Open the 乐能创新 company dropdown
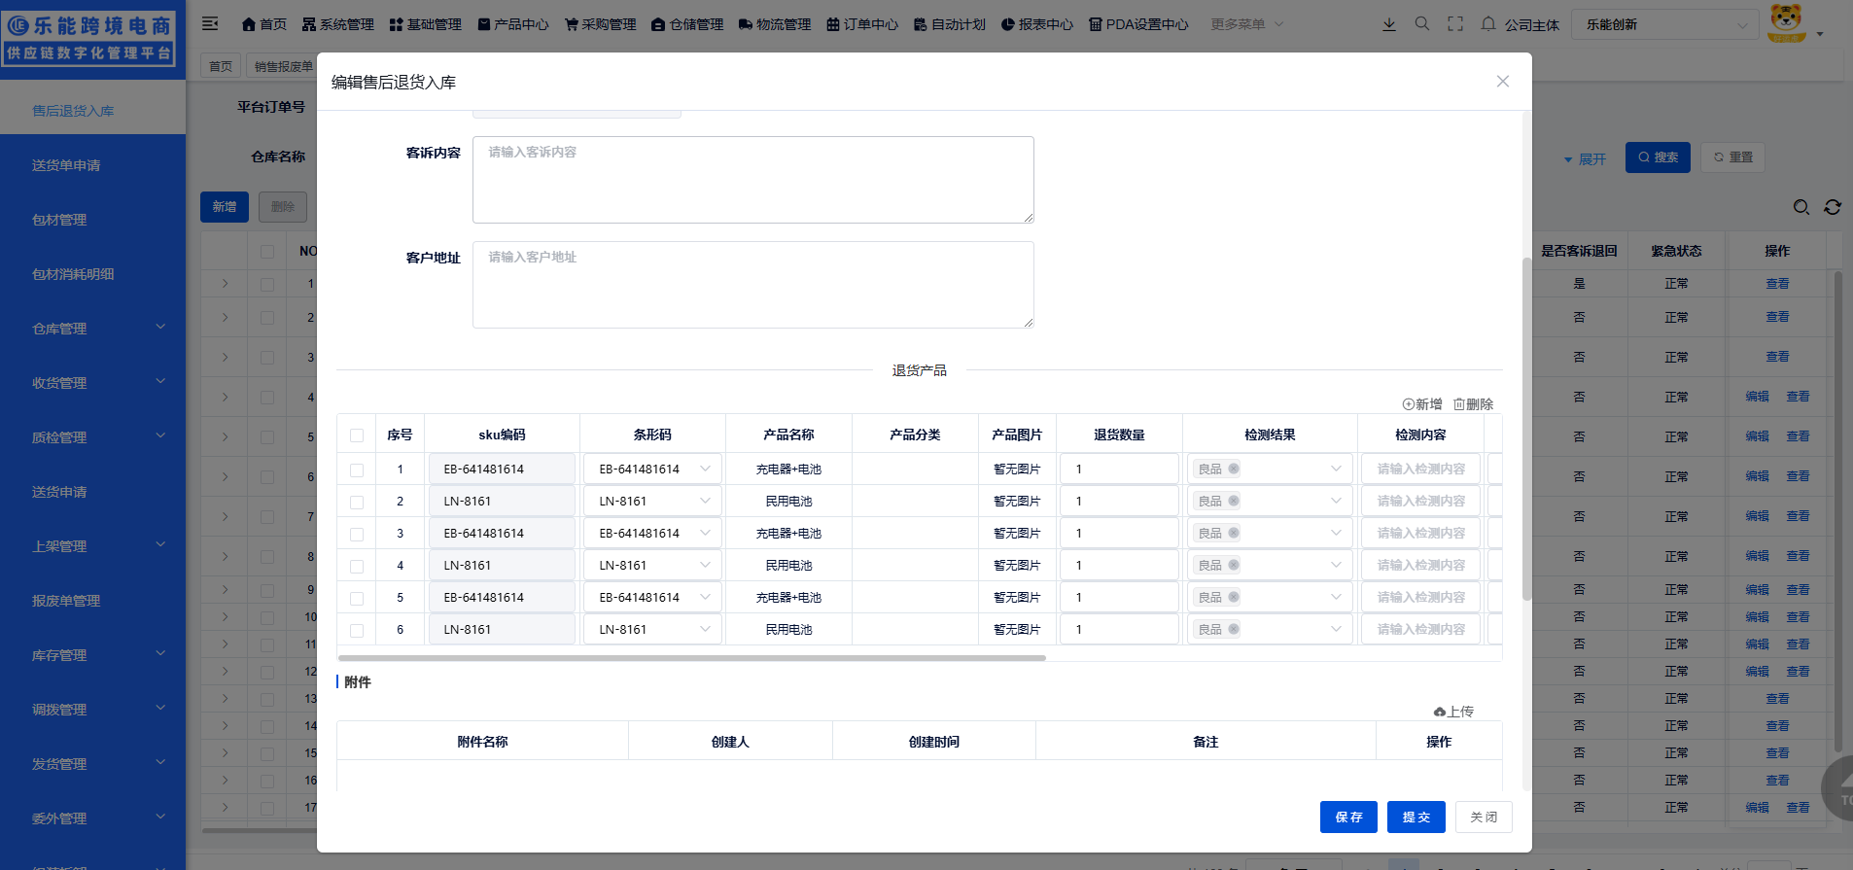This screenshot has width=1853, height=870. click(1665, 25)
